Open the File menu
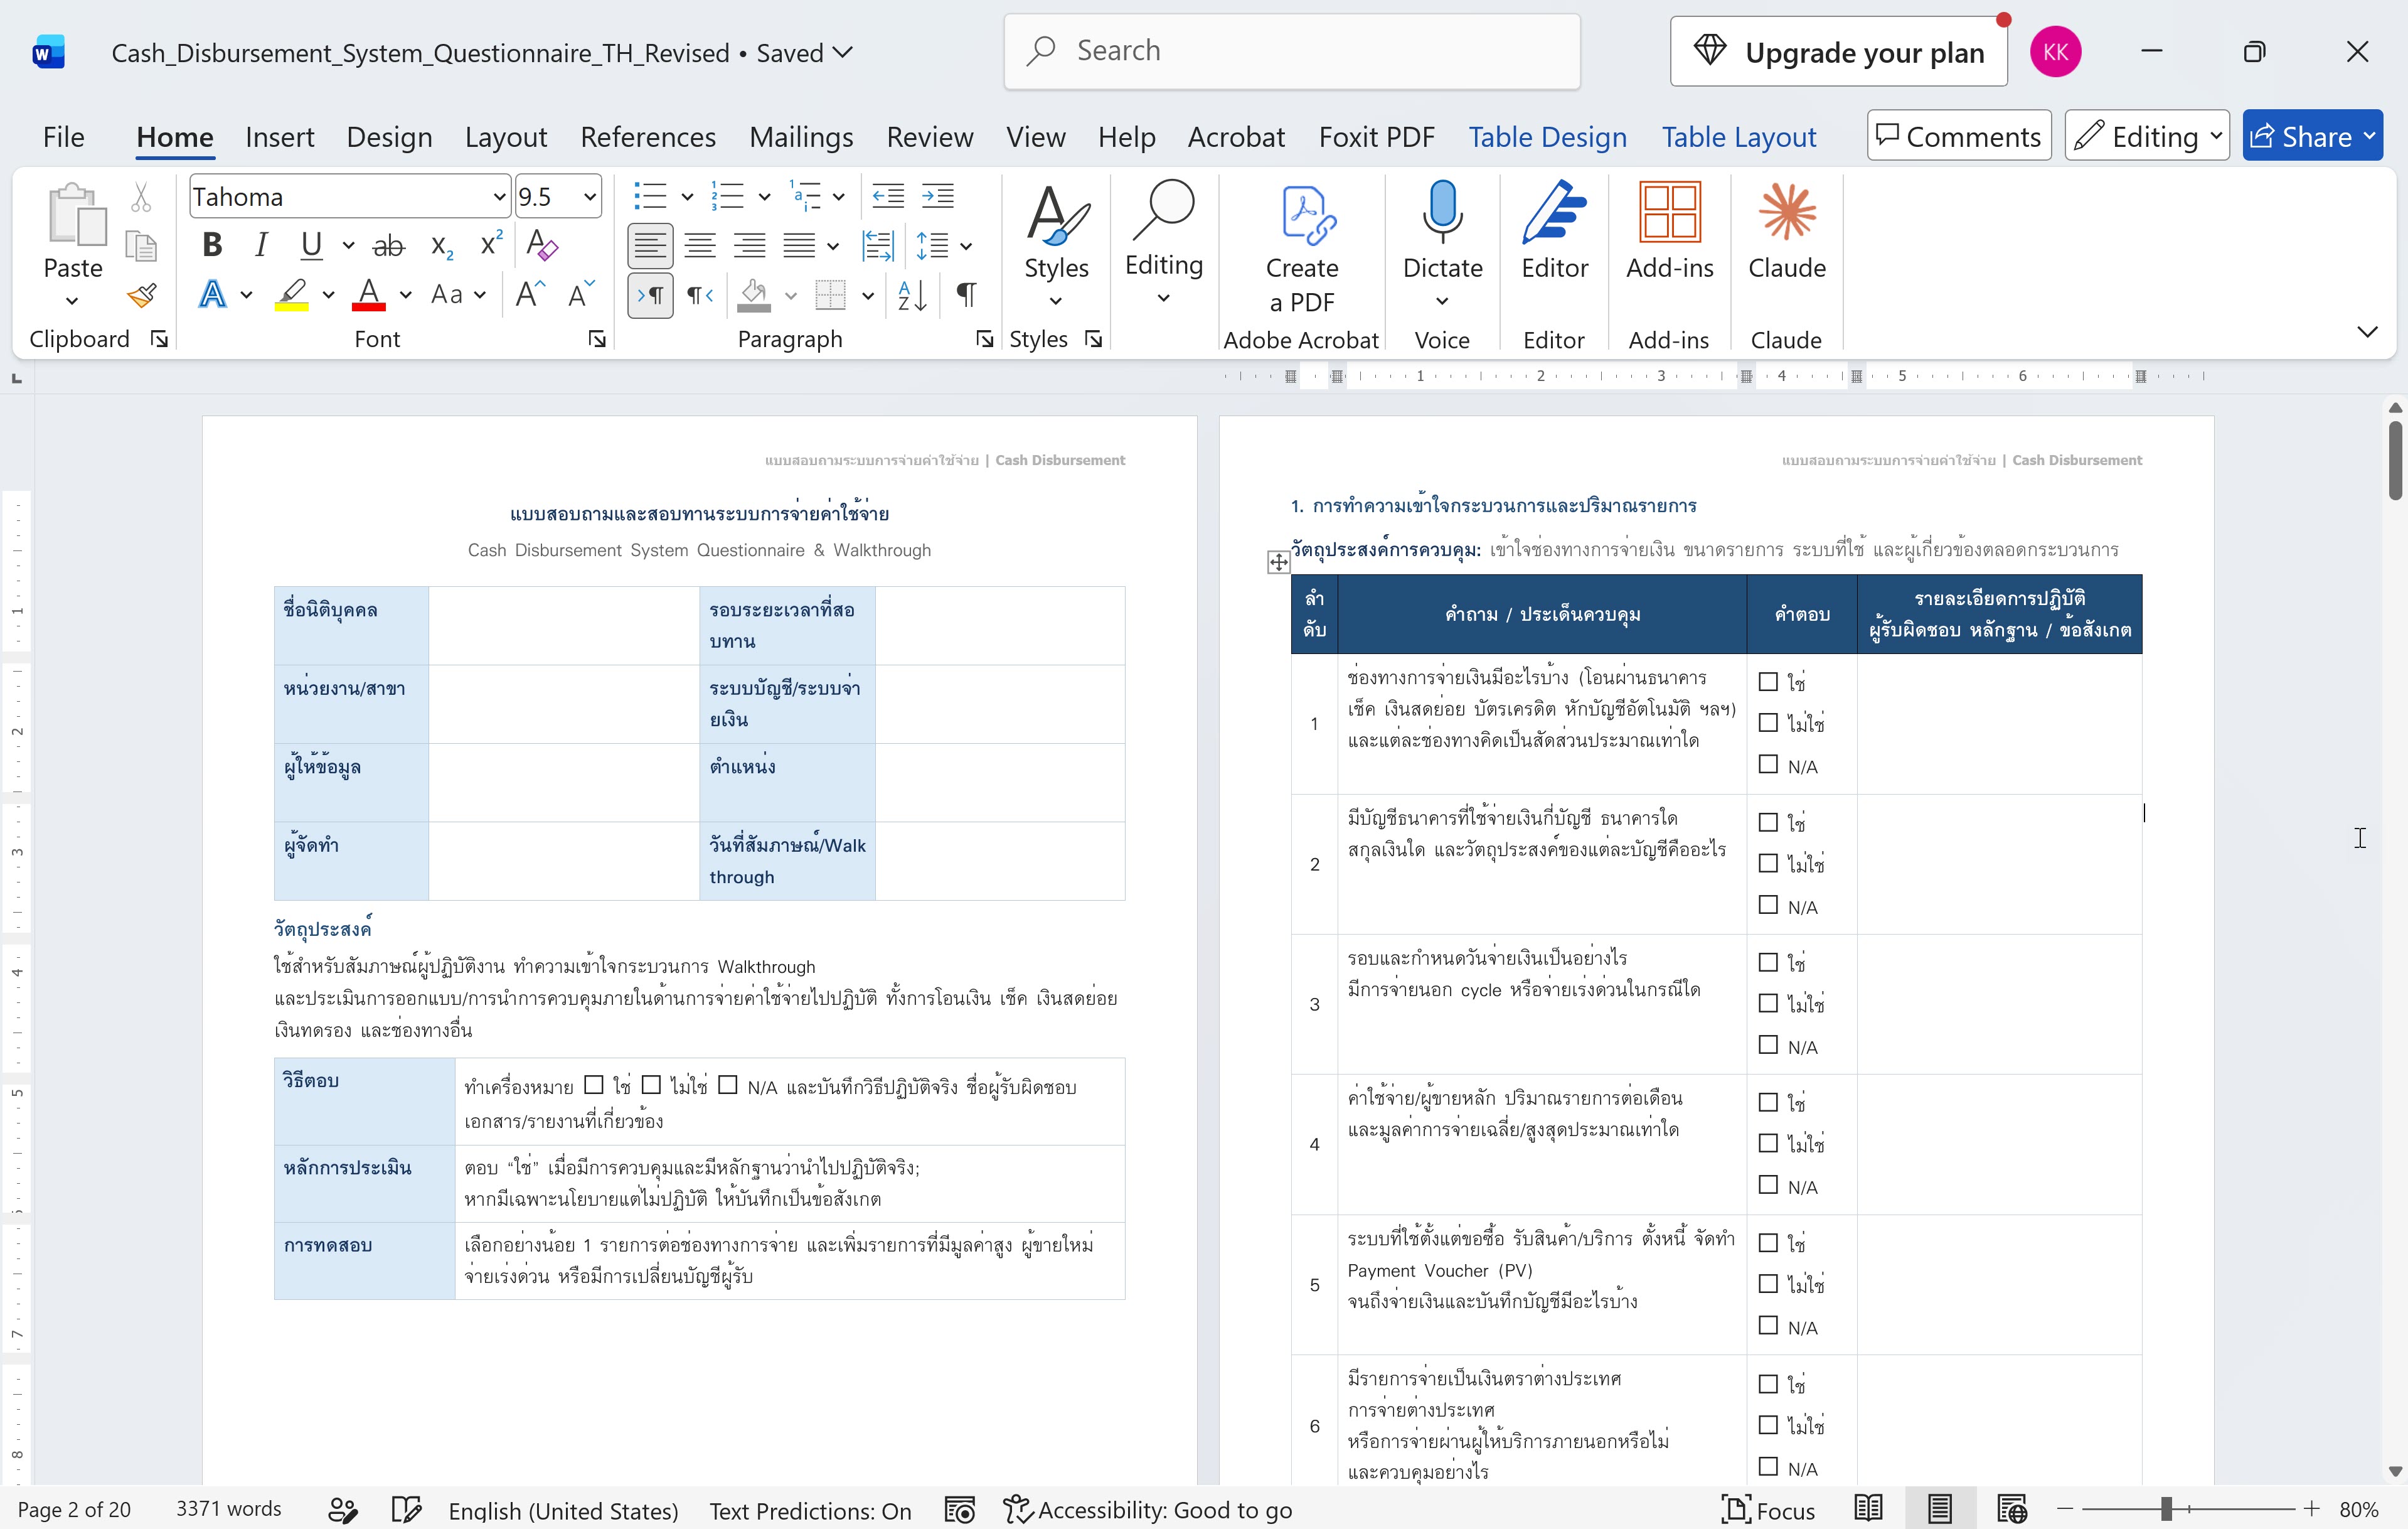This screenshot has height=1529, width=2408. [x=64, y=137]
